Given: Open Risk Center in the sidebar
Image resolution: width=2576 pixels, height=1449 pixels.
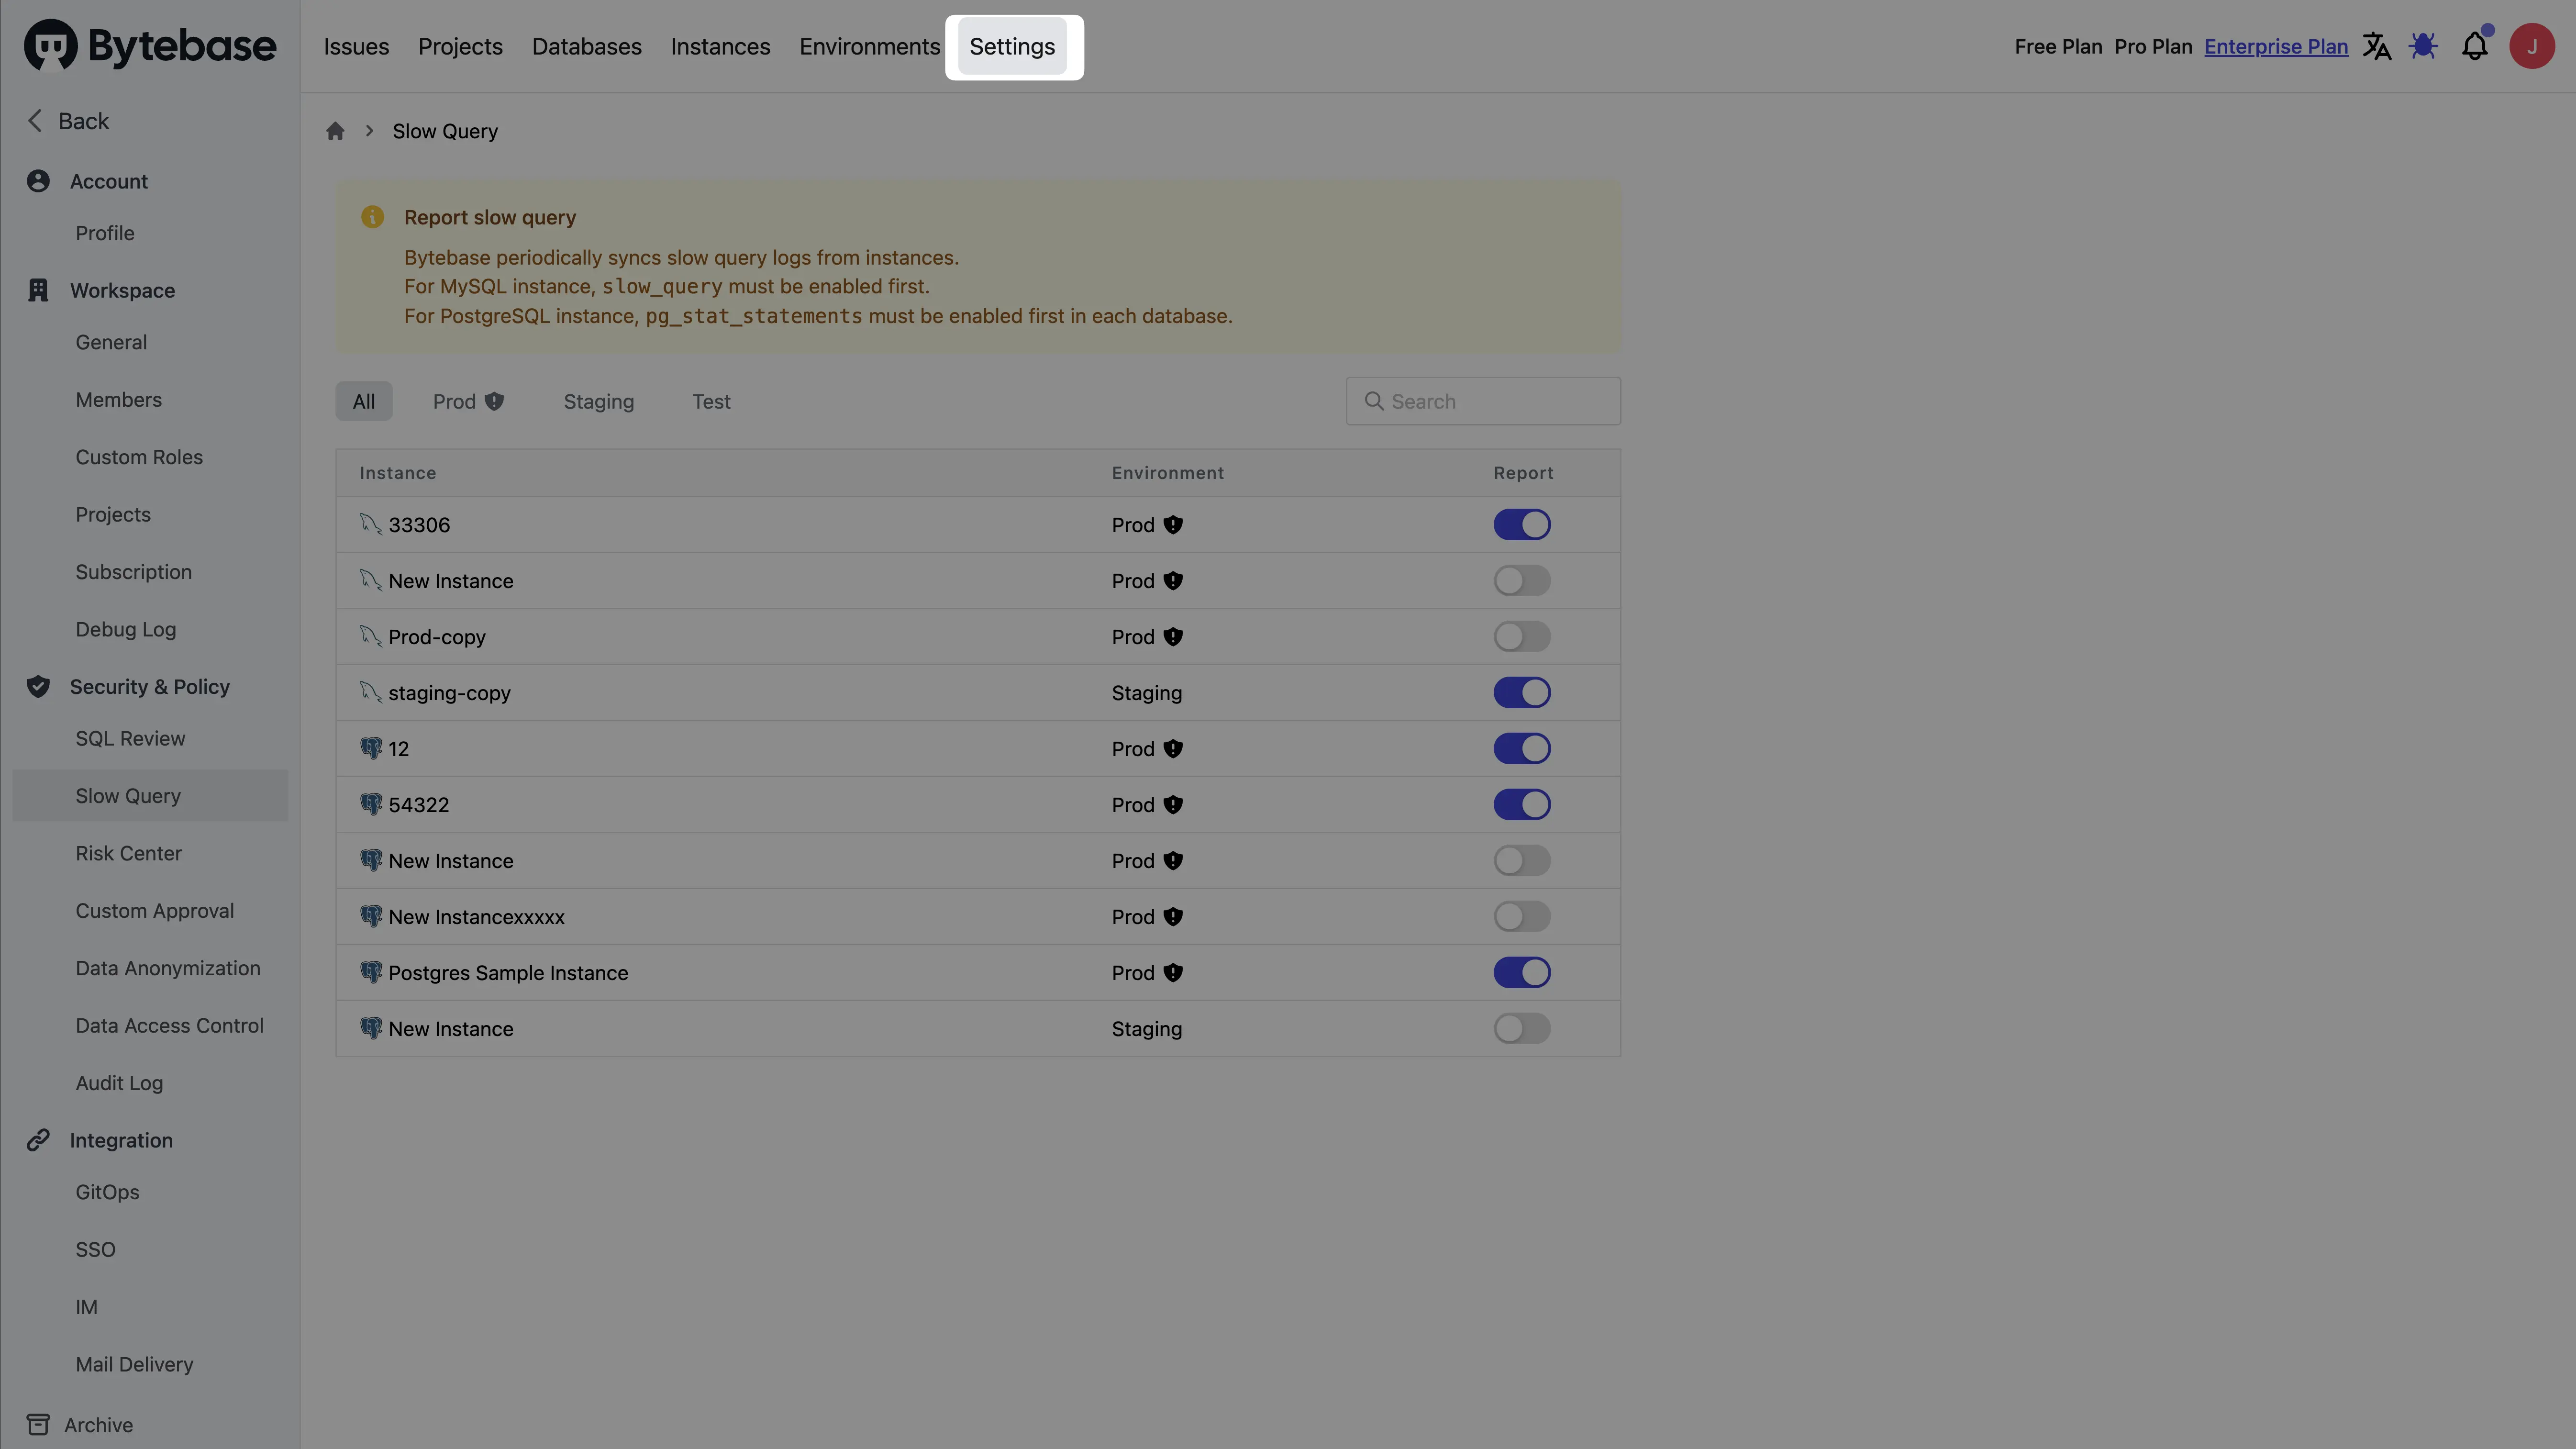Looking at the screenshot, I should (128, 853).
